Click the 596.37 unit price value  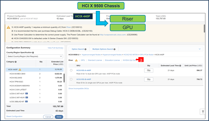199,70
